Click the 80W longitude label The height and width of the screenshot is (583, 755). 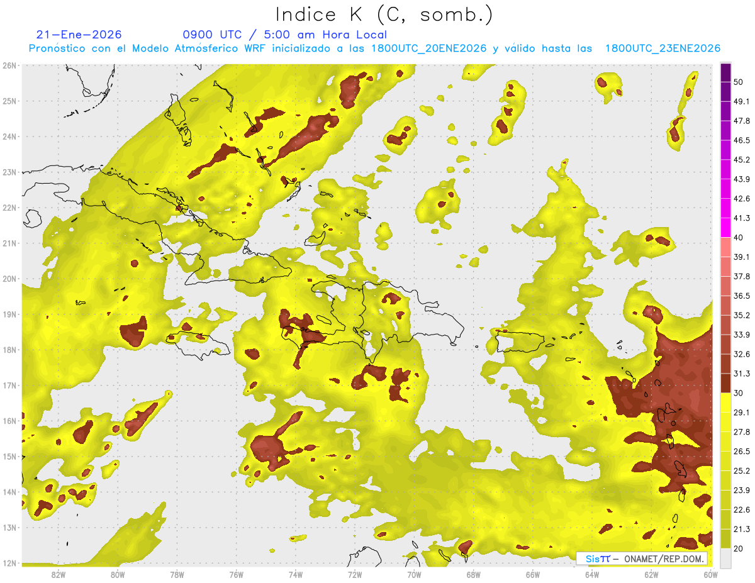[117, 574]
